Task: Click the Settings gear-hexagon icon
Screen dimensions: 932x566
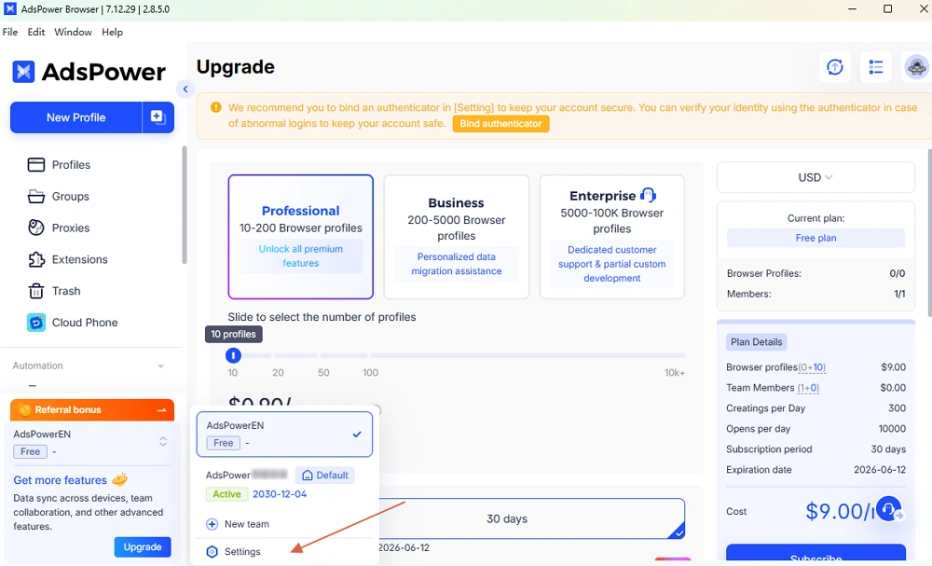Action: (x=212, y=552)
